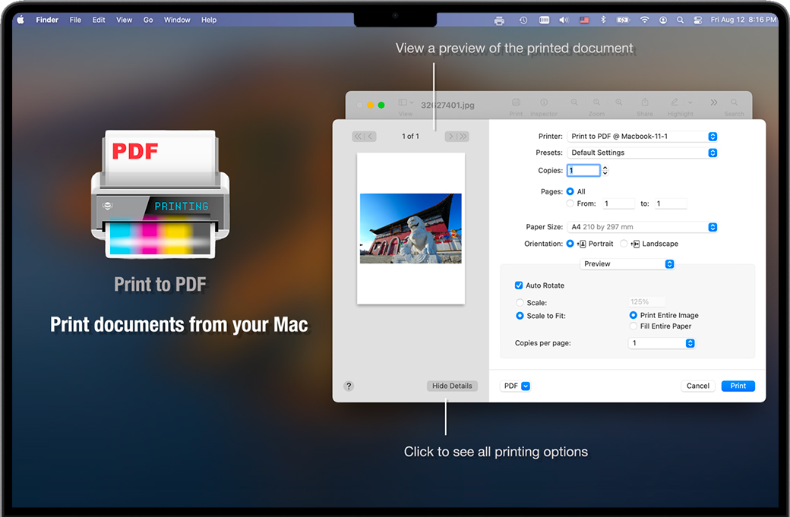Select the All pages radio button
Viewport: 790px width, 517px height.
[x=570, y=191]
